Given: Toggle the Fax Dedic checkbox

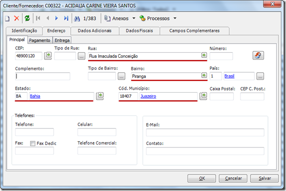Looking at the screenshot, I should tap(32, 143).
